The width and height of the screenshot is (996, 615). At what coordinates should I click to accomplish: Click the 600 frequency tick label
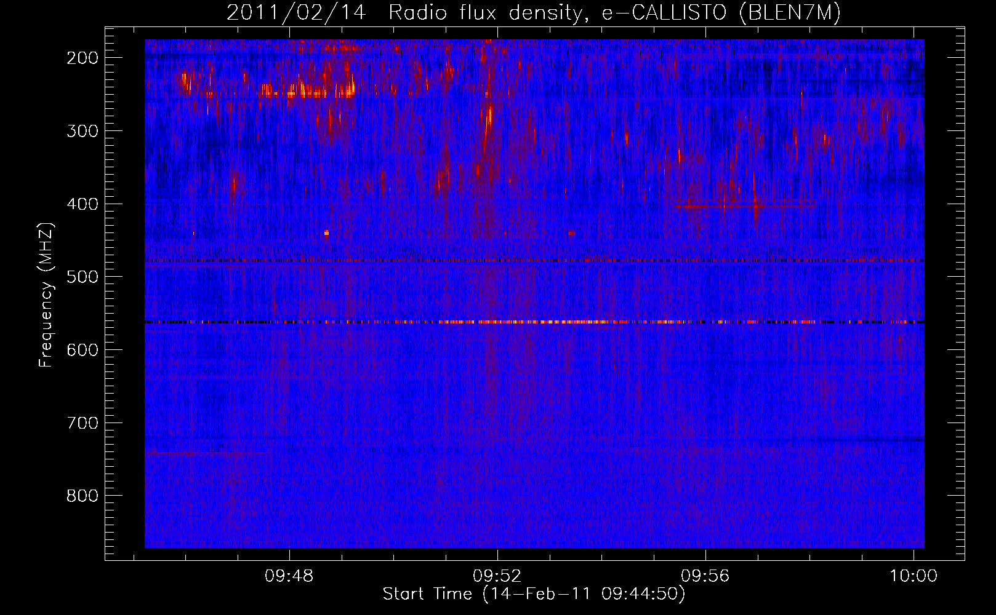(82, 350)
